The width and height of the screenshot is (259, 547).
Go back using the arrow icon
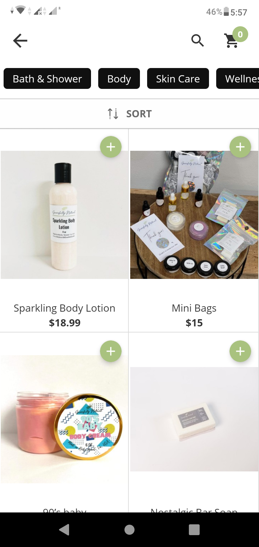coord(20,41)
